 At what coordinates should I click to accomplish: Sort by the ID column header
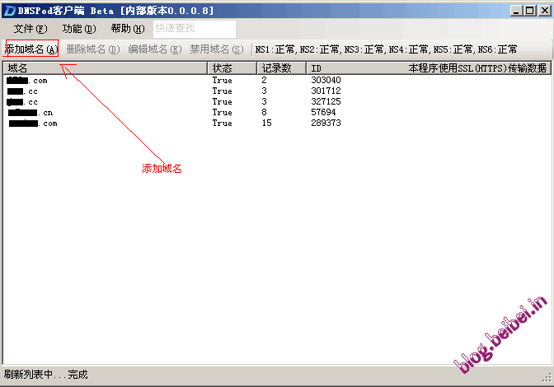coord(429,68)
